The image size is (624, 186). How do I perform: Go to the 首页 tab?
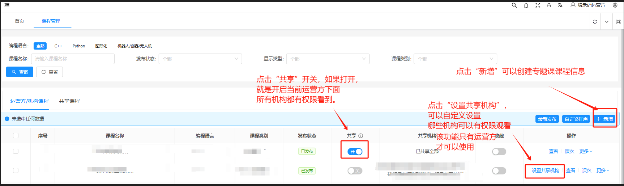tap(20, 21)
